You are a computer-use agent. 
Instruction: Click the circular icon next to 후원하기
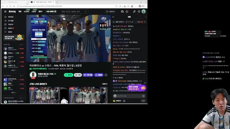pos(124,101)
